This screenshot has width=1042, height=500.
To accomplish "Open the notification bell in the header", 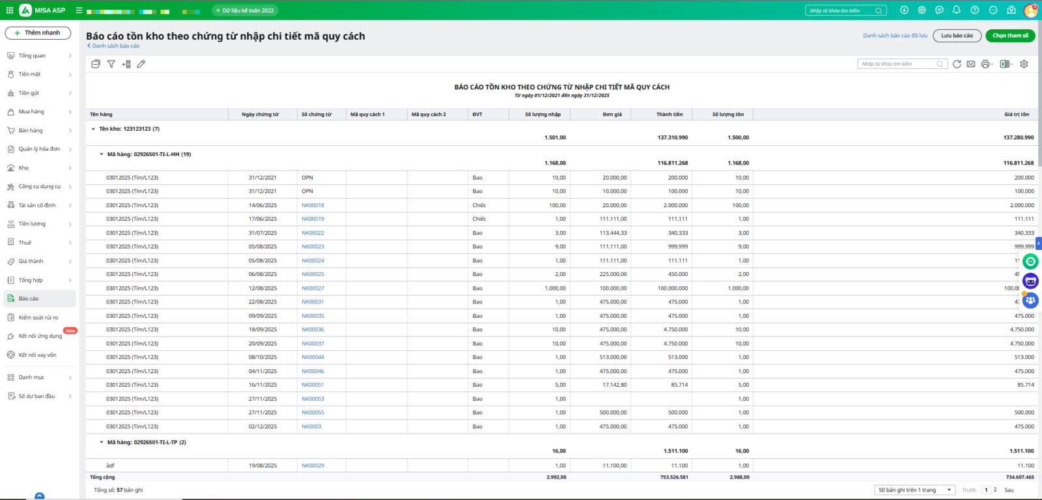I will (x=957, y=10).
